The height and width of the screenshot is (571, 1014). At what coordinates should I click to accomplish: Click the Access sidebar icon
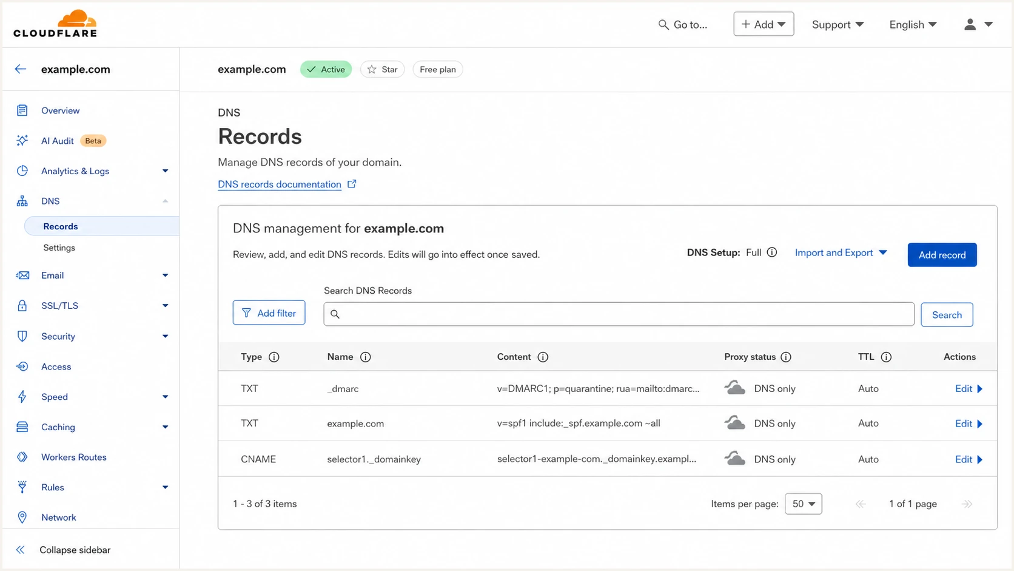click(22, 367)
